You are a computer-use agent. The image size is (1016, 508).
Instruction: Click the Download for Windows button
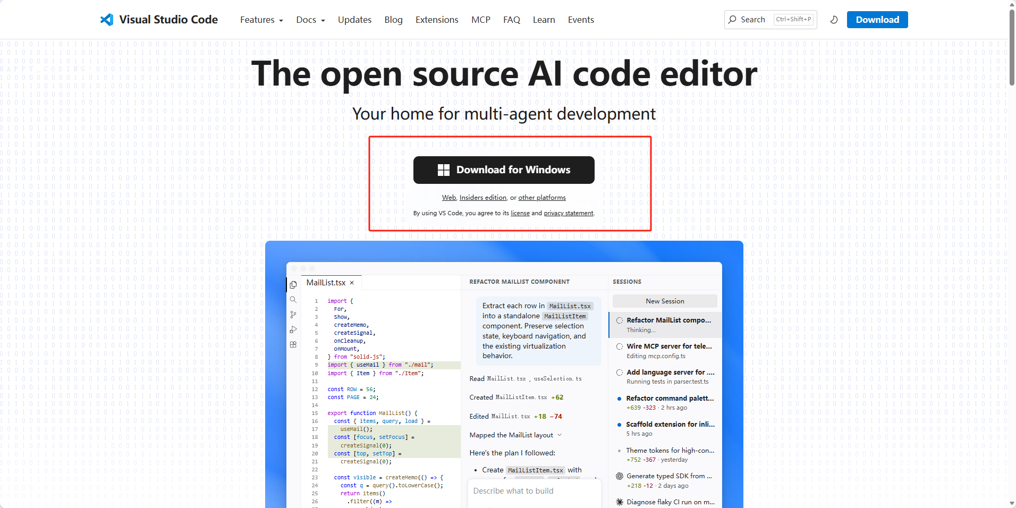[504, 170]
